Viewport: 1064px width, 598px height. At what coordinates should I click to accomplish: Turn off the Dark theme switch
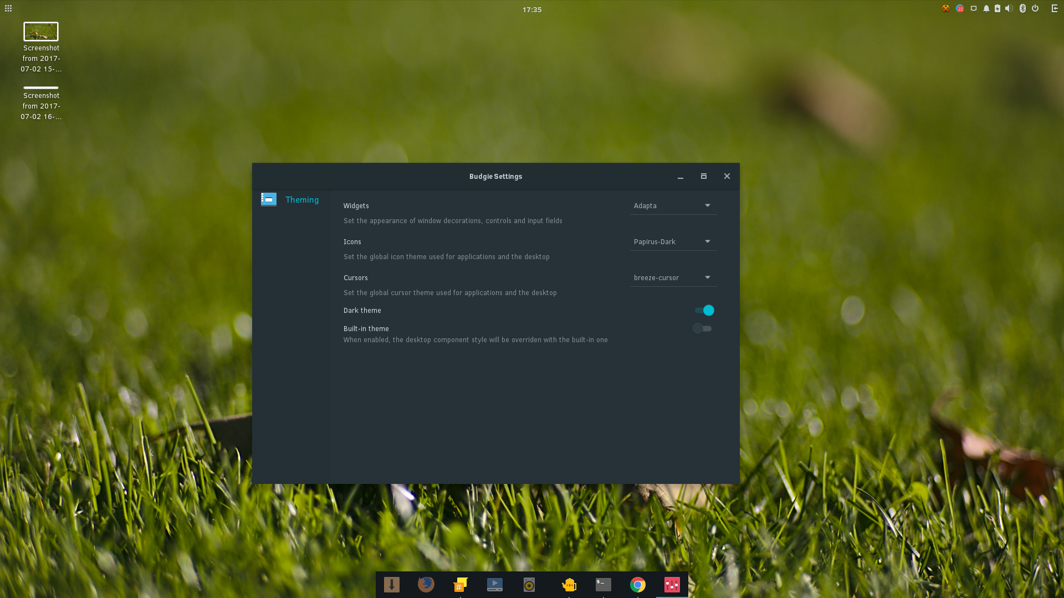[704, 311]
